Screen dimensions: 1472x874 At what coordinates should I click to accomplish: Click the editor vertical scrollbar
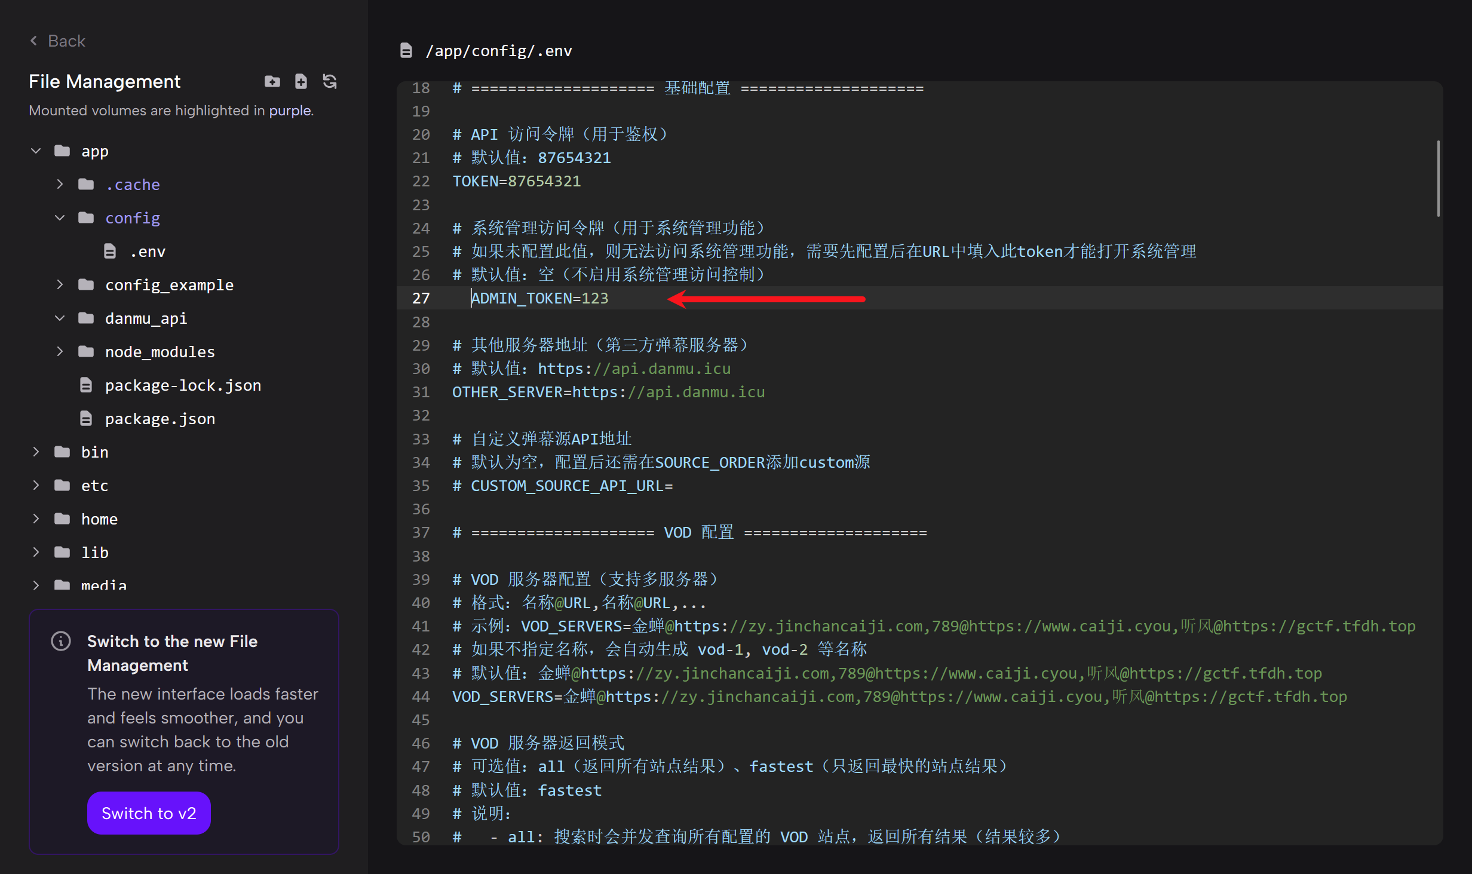click(x=1438, y=179)
